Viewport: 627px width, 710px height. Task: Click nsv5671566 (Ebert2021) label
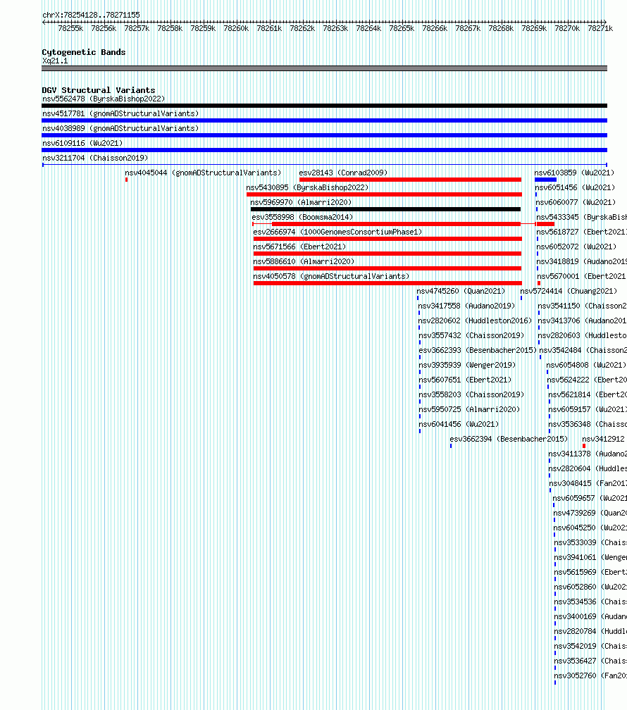299,247
